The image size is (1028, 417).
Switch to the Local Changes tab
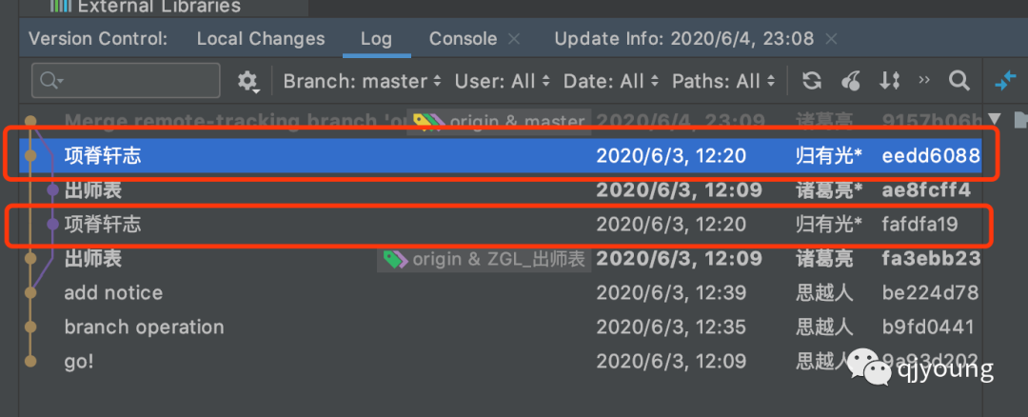pos(261,39)
